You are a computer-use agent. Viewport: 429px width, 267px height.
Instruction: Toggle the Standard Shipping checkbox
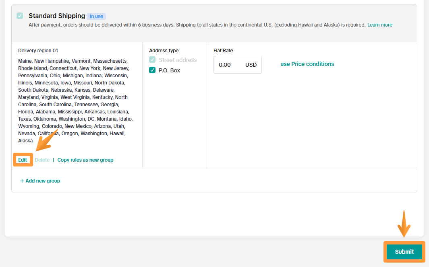[20, 16]
